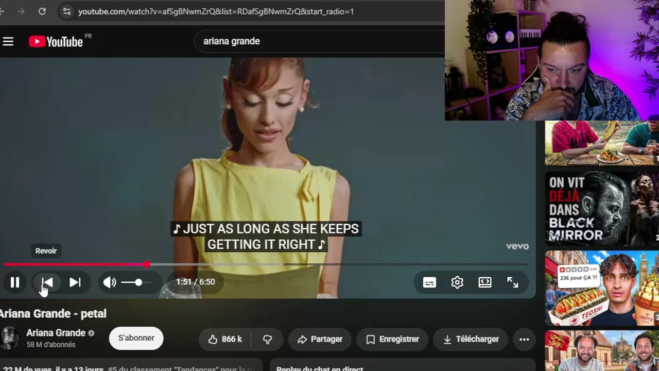Toggle subtitles with the captions icon

click(429, 282)
